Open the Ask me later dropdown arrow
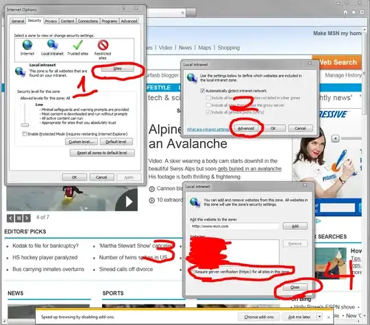 [320, 317]
